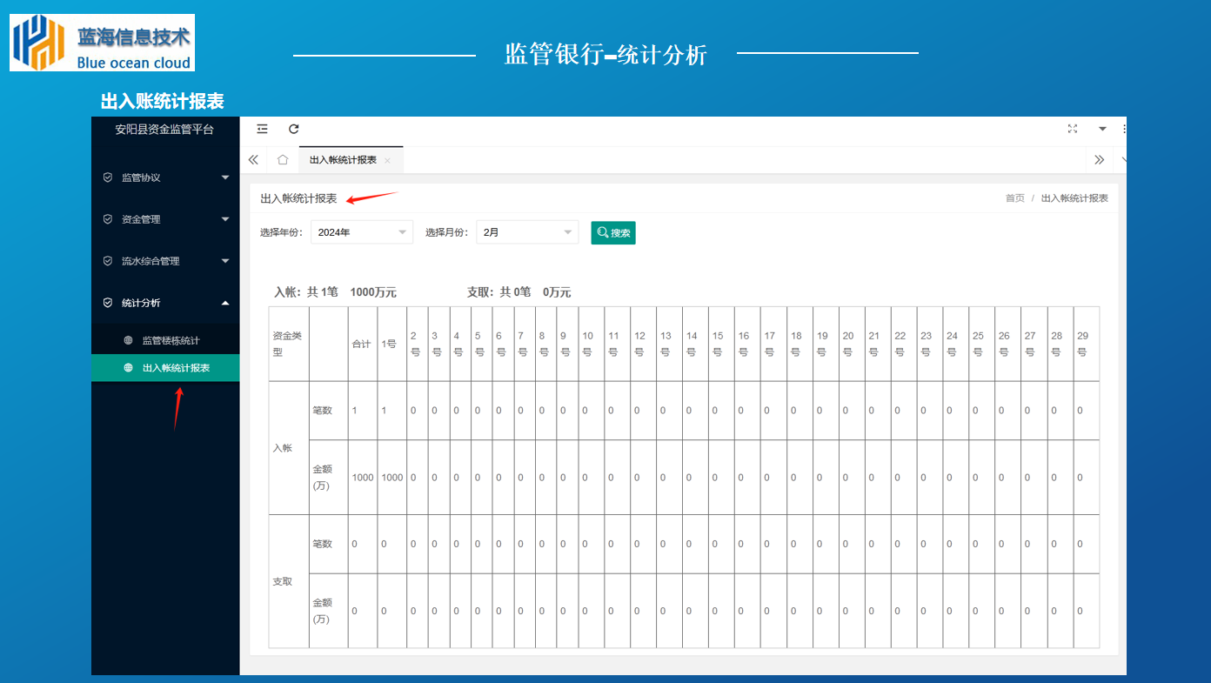The height and width of the screenshot is (683, 1211).
Task: Open the user dropdown arrow in the top right
Action: (1102, 129)
